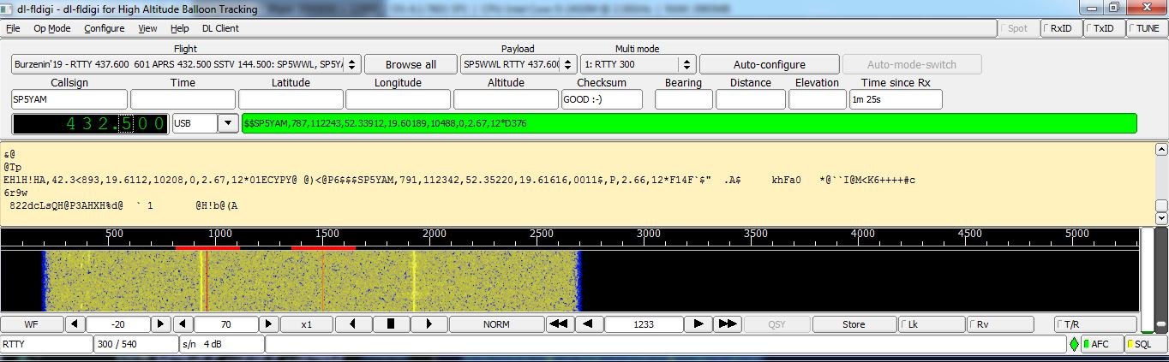The width and height of the screenshot is (1169, 362).
Task: Click the empty Distance field
Action: tap(750, 99)
